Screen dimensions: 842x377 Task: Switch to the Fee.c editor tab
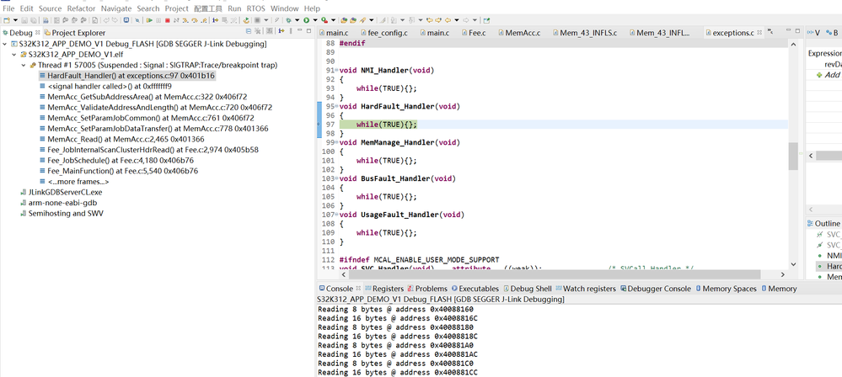473,33
